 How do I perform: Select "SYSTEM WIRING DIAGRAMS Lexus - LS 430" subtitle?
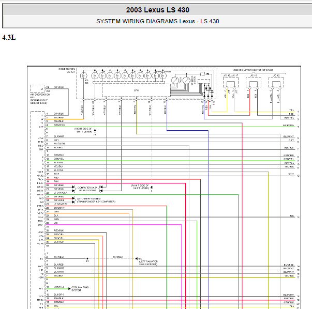158,21
